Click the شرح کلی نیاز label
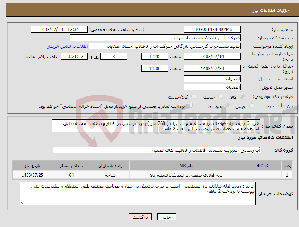 pos(277,126)
